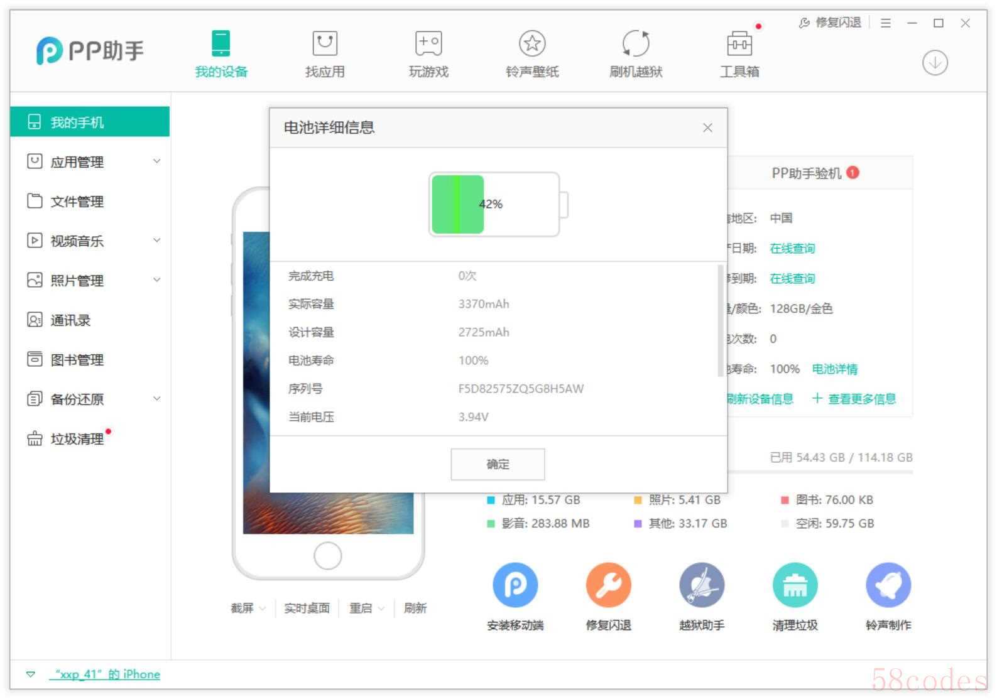
Task: Open the 玩游戏 tab
Action: point(428,55)
